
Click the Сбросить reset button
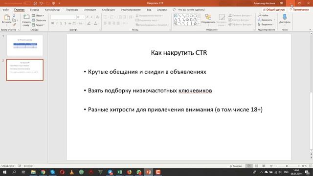click(39, 20)
